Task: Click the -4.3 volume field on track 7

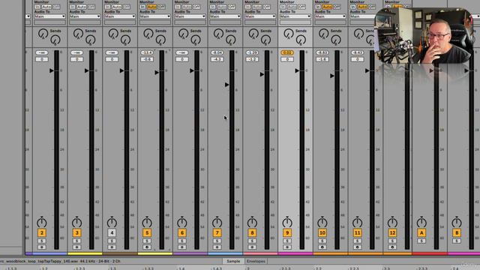Action: pyautogui.click(x=217, y=59)
